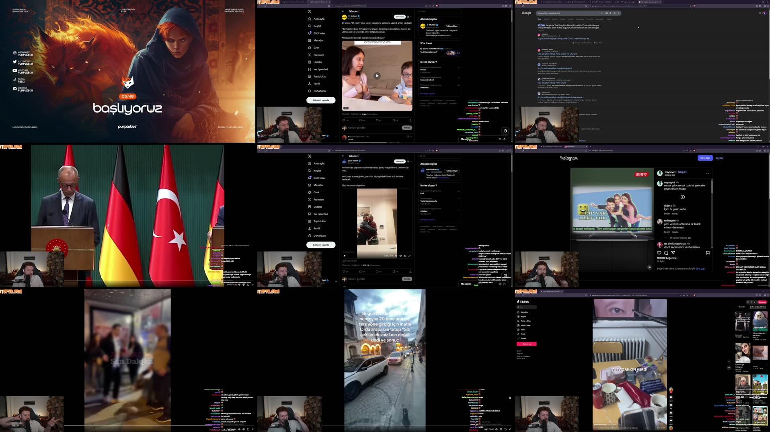This screenshot has height=432, width=770.
Task: Open Grok in the X sidebar
Action: tap(316, 47)
